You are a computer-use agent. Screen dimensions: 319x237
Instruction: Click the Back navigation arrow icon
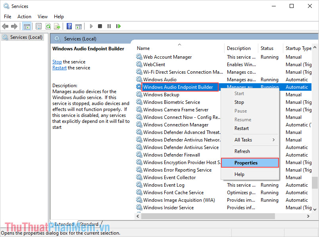pyautogui.click(x=5, y=26)
